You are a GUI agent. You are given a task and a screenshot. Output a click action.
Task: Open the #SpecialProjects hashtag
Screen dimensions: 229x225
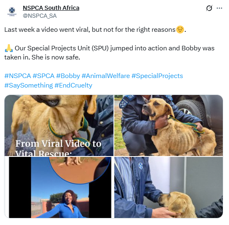pos(157,76)
